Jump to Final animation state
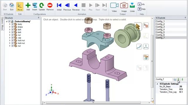The image size is (188, 105). tap(105, 7)
